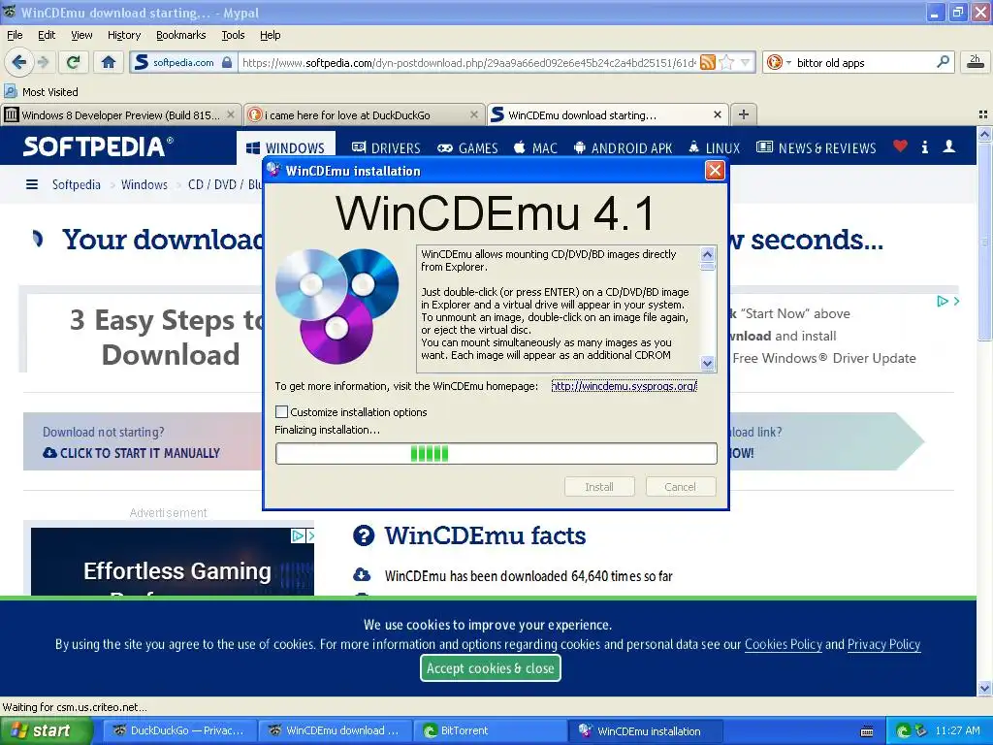Click the Cancel button in installer
Viewport: 993px width, 745px height.
[680, 487]
